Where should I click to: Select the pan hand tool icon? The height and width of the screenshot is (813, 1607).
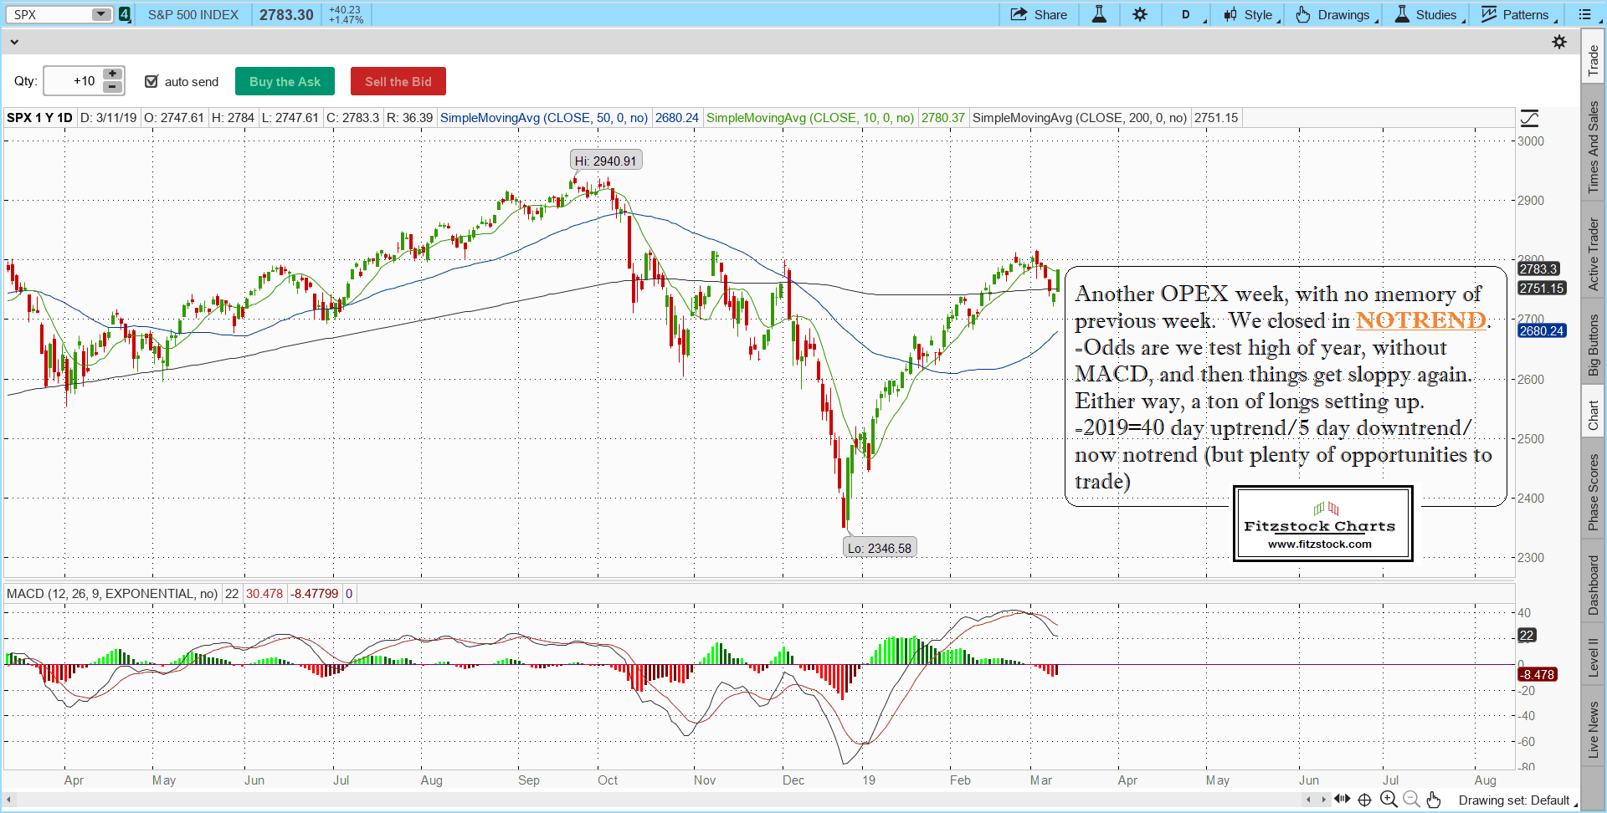click(x=1434, y=800)
